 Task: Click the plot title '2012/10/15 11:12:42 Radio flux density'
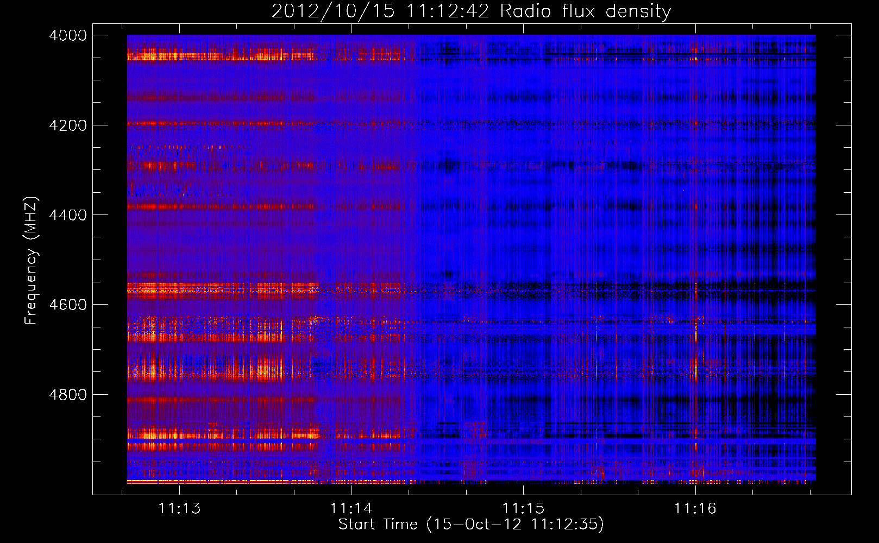pyautogui.click(x=471, y=11)
